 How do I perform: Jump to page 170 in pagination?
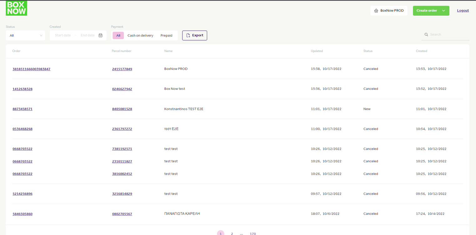click(x=253, y=233)
